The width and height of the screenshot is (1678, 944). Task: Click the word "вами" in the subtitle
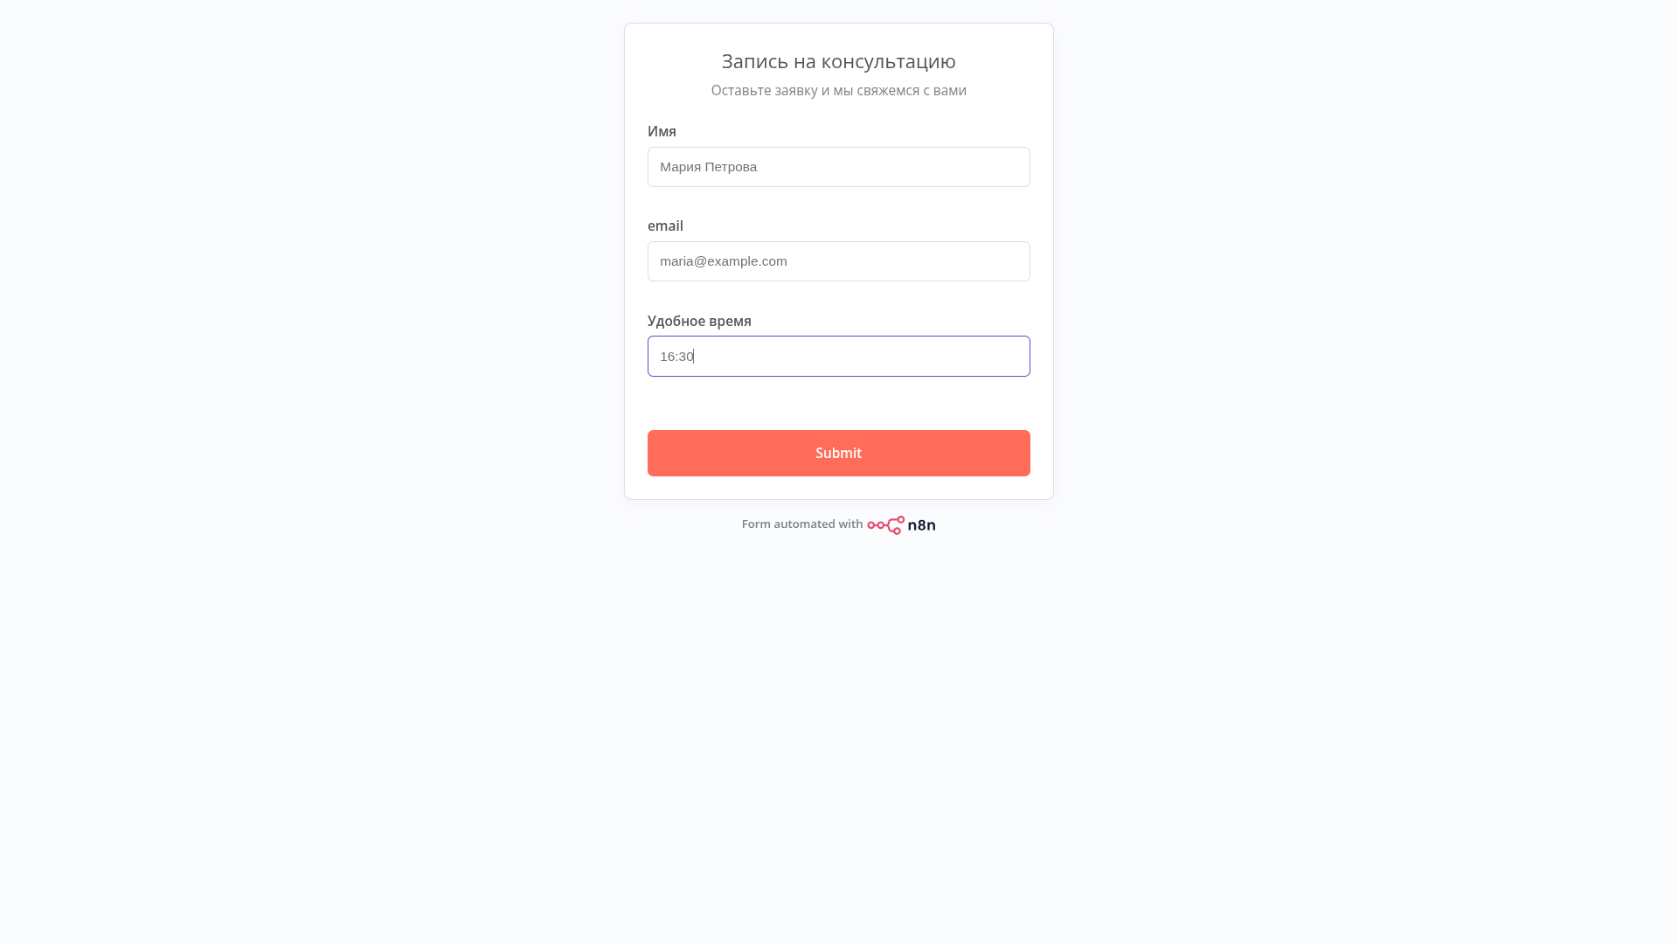(950, 90)
